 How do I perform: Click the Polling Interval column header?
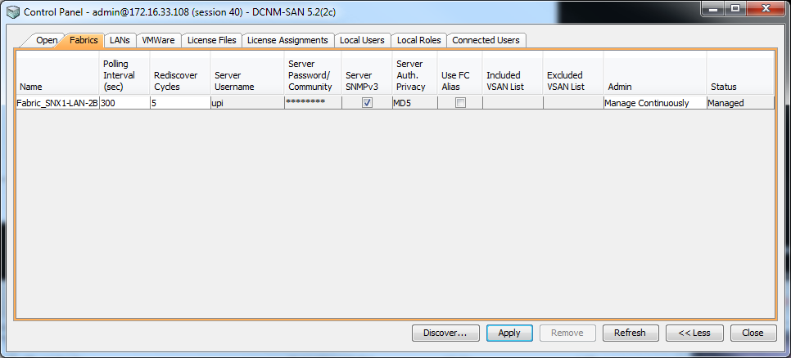[124, 73]
